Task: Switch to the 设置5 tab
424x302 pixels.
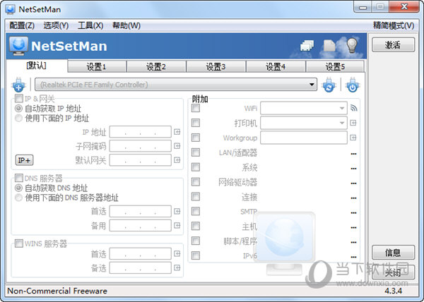Action: point(335,66)
